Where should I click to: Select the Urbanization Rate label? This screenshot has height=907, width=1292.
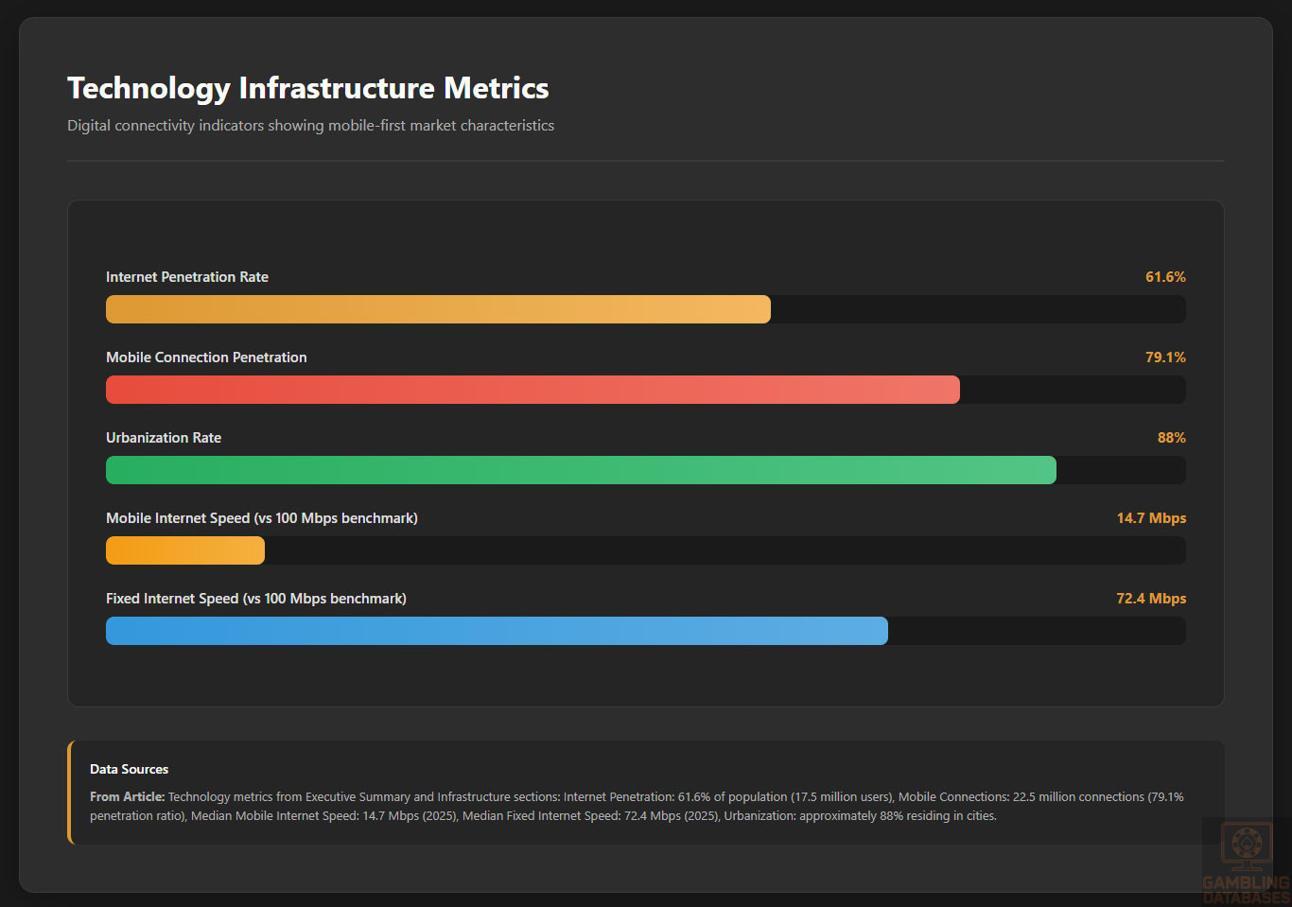(164, 438)
